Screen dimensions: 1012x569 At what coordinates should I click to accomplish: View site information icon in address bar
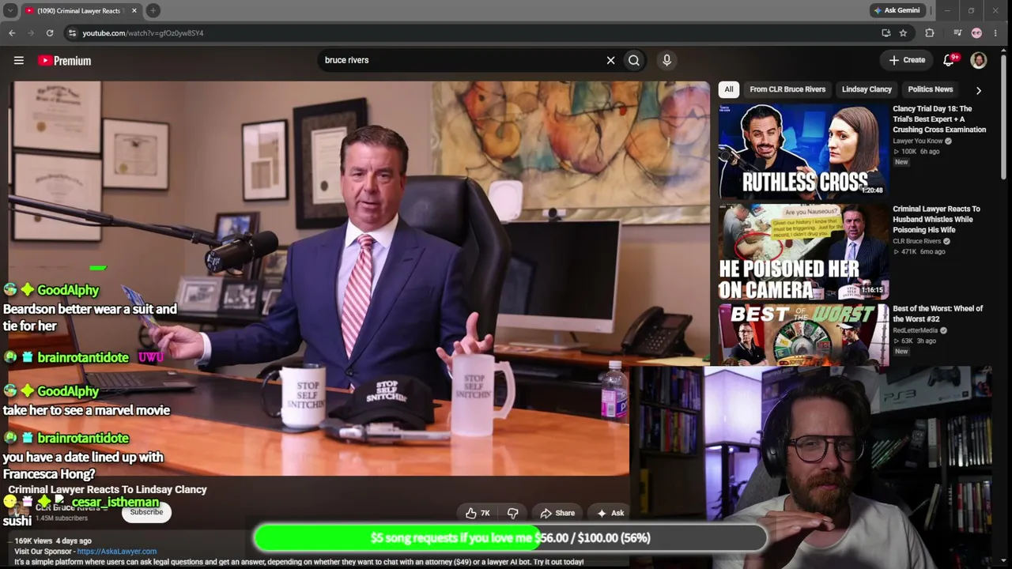[x=72, y=33]
